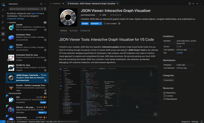Open manage gear for Container Tools
The image size is (204, 123).
click(45, 40)
